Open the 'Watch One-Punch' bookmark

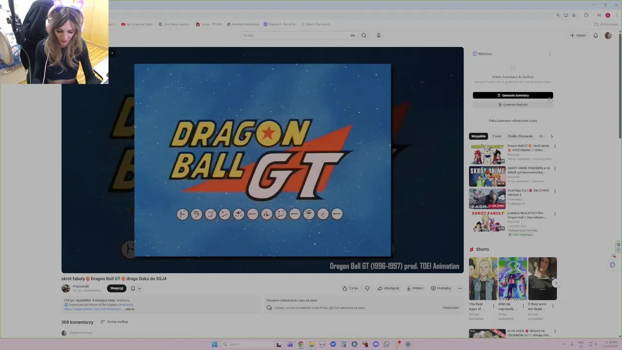tap(316, 24)
